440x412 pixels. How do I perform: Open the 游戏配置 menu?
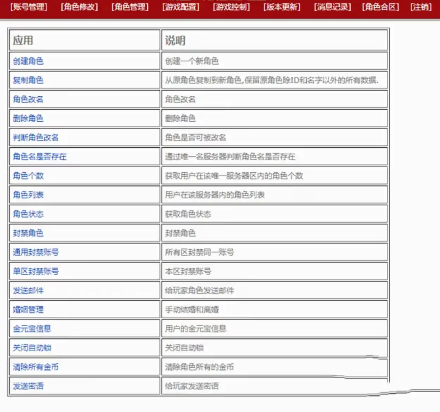[181, 7]
